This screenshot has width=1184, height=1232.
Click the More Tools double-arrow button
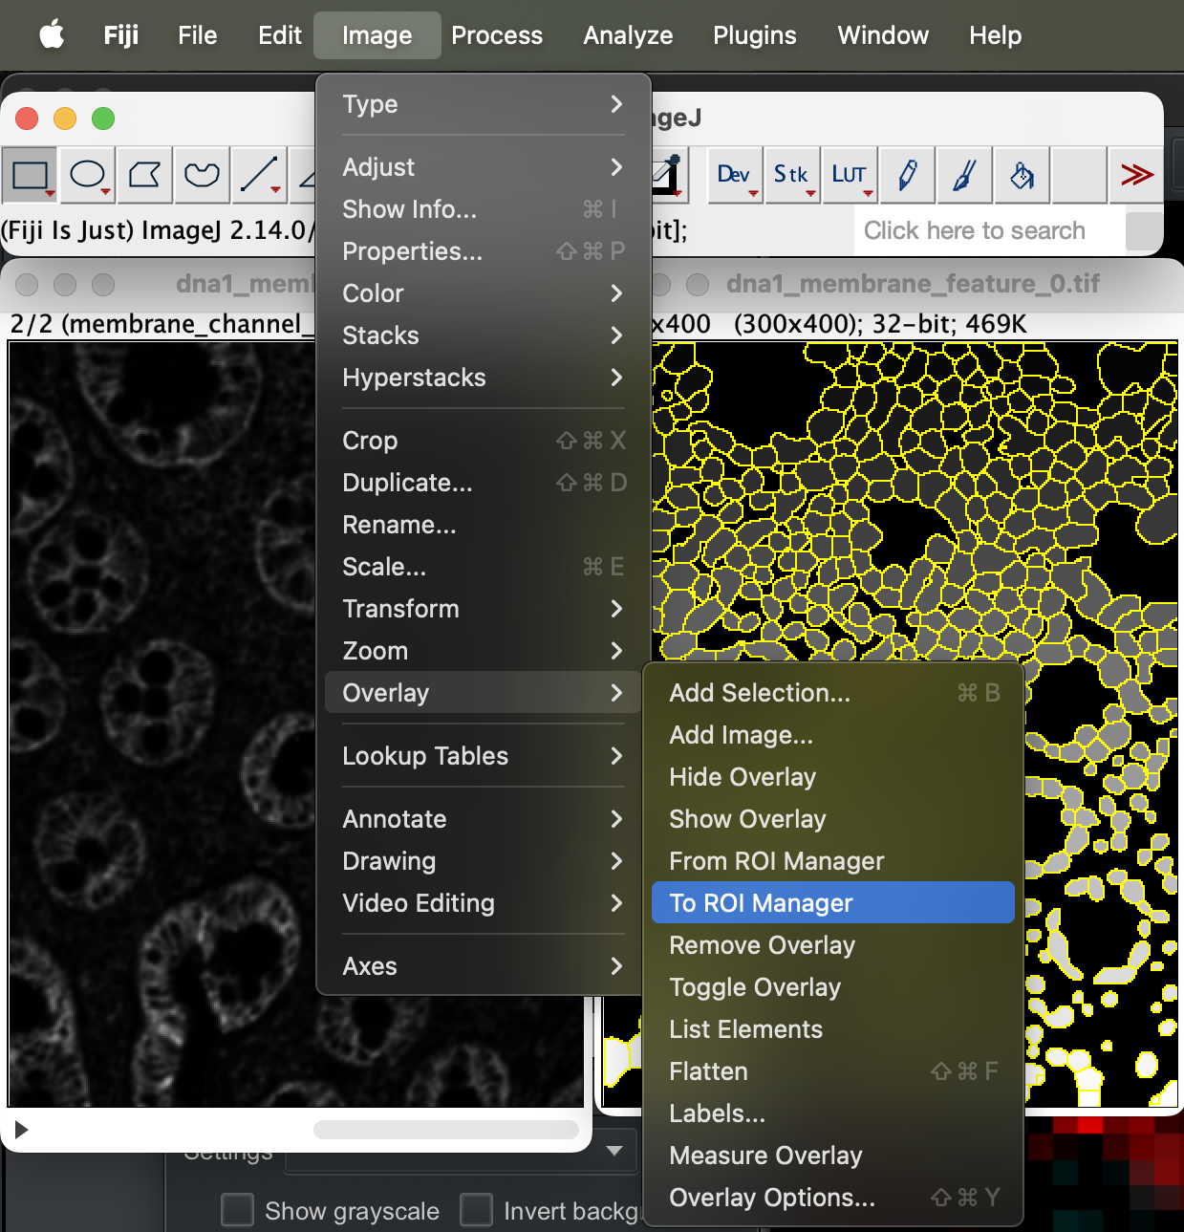click(1136, 175)
